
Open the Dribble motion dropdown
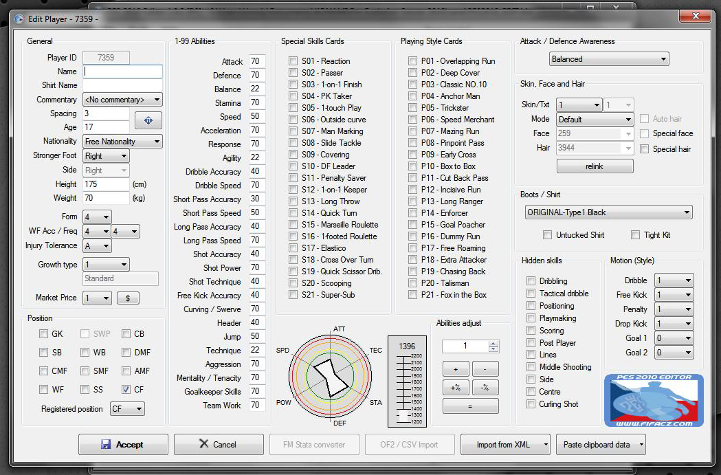(674, 280)
